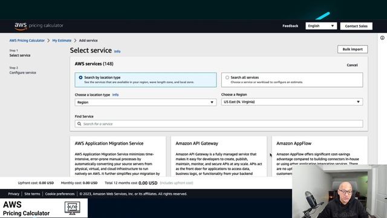Screen dimensions: 387x218
Task: Click Total 12 months cost 0.00 USD
Action: (x=131, y=183)
